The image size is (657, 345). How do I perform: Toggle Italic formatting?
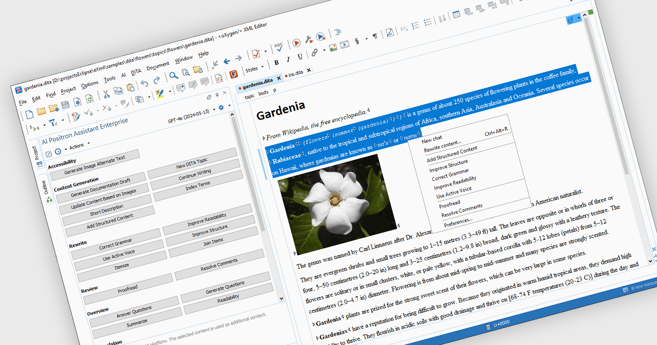coord(289,59)
